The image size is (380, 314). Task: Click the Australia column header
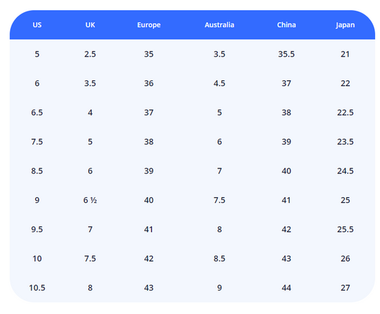click(x=219, y=25)
